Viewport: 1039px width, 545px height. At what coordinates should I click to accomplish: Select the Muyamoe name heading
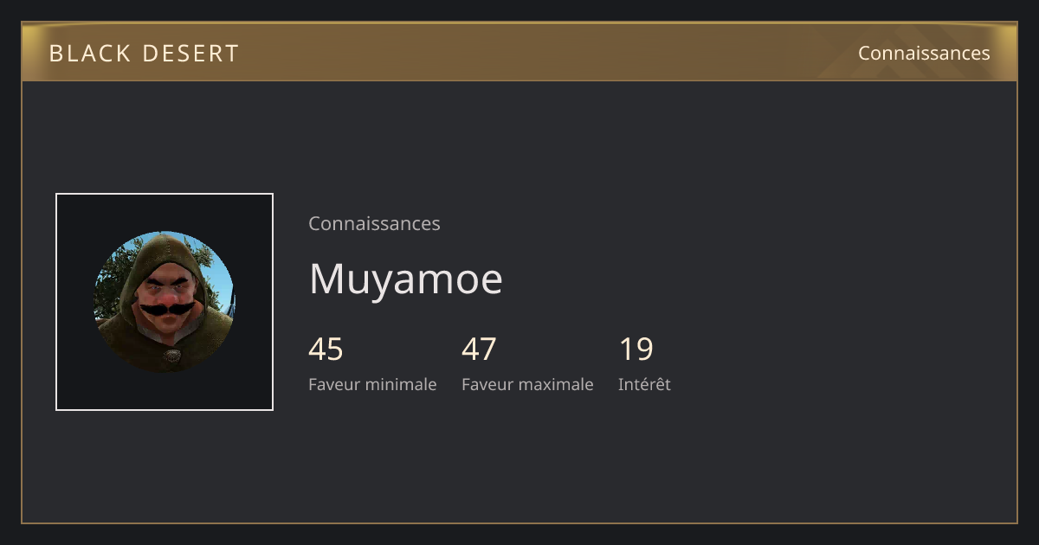[x=405, y=279]
